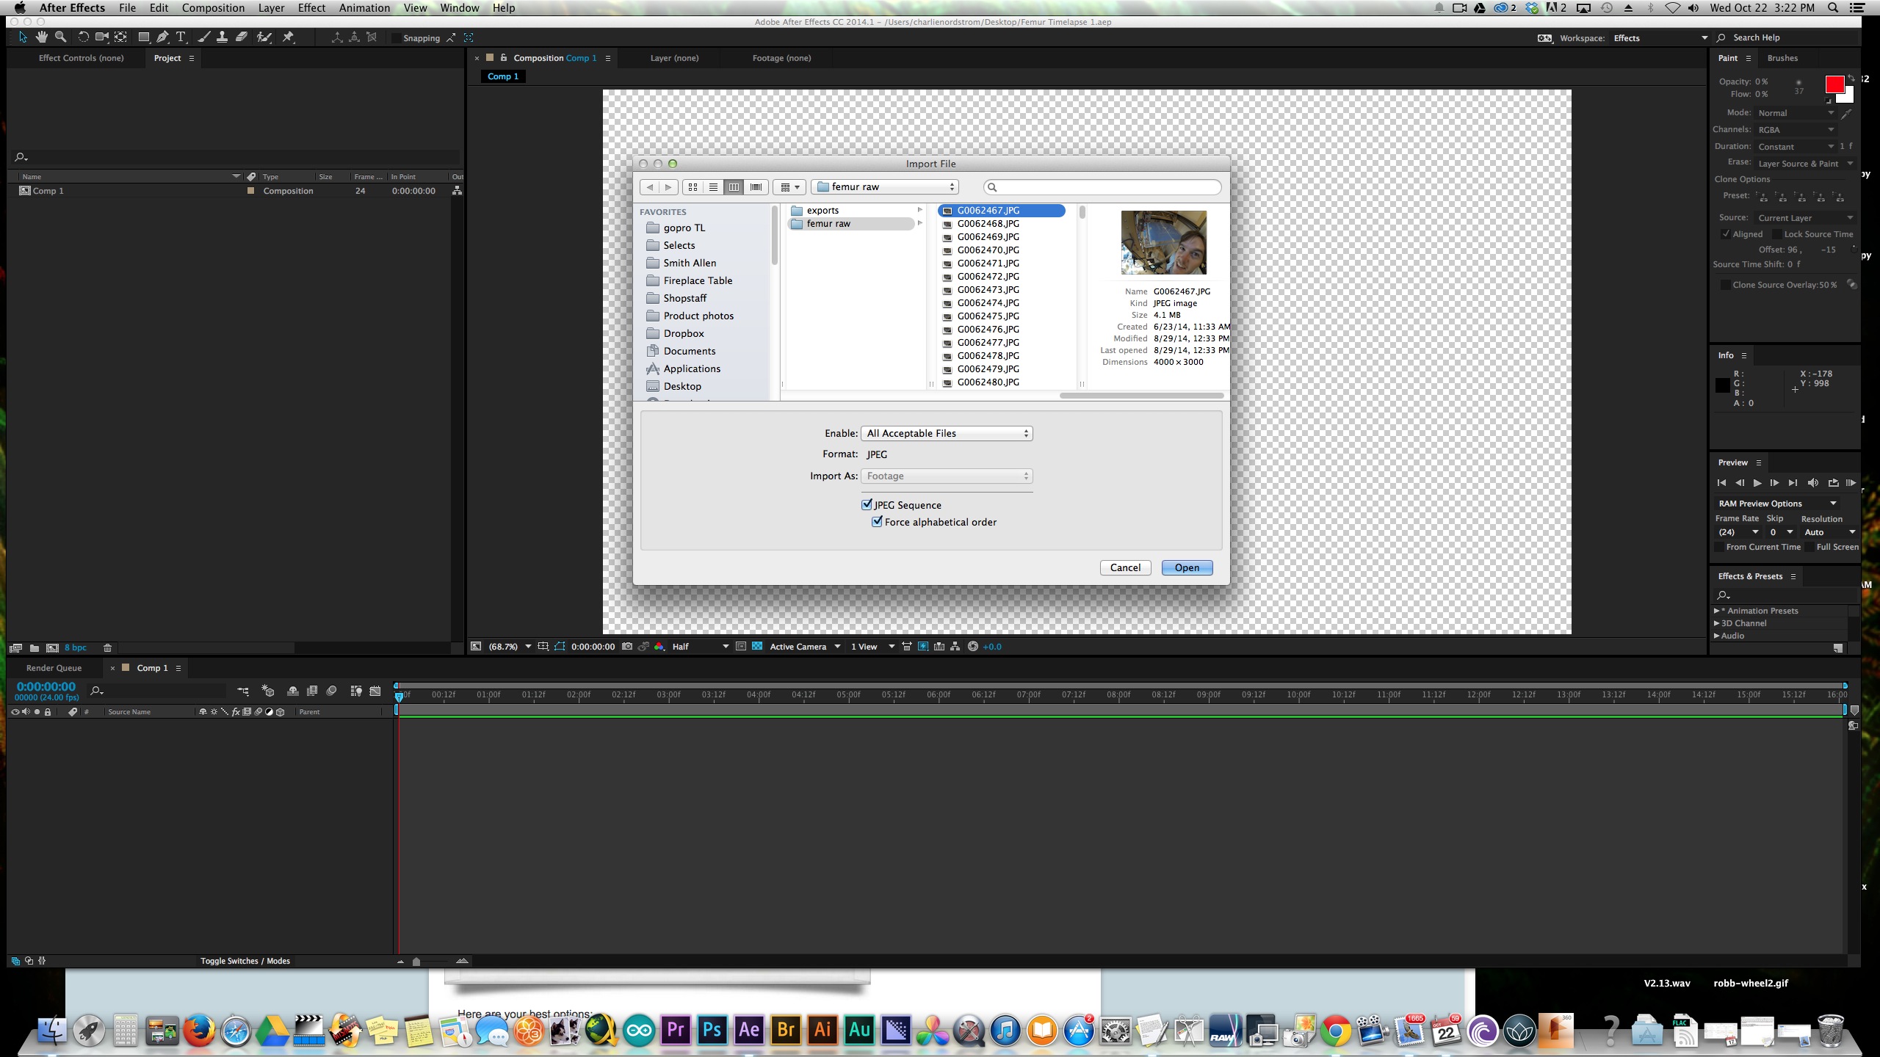1880x1057 pixels.
Task: Switch to the Brushes tab
Action: point(1782,58)
